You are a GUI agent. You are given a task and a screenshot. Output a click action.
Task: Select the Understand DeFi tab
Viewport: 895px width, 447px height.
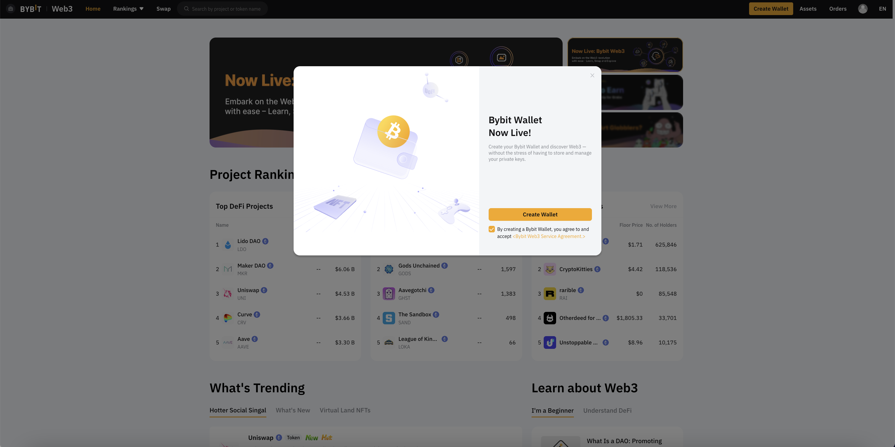point(607,411)
